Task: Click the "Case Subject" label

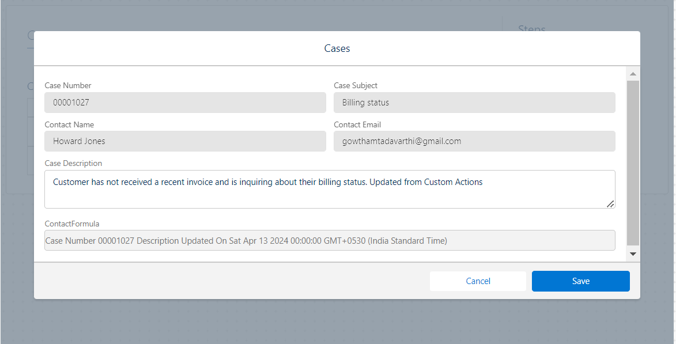Action: click(356, 85)
